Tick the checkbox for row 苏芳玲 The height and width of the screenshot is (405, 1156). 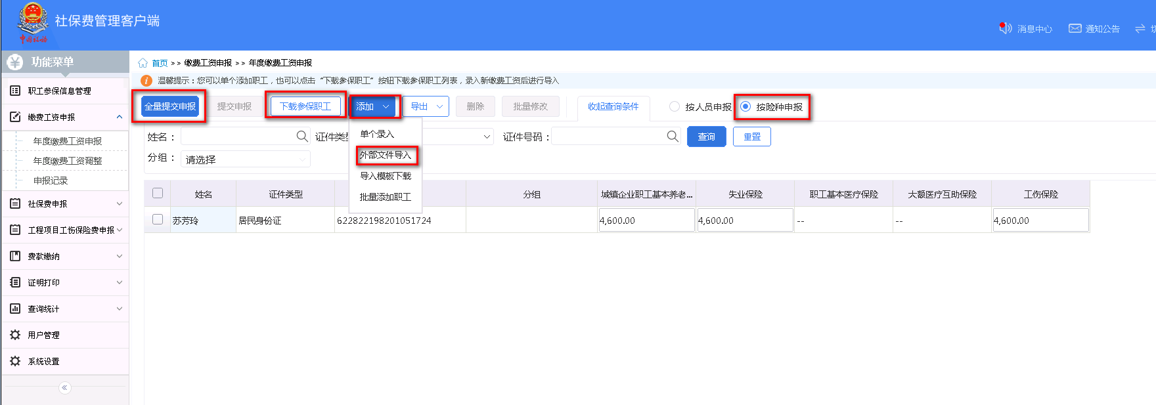[158, 219]
